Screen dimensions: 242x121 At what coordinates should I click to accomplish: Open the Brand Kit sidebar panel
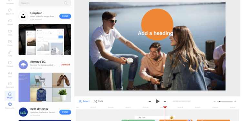[x=10, y=12]
